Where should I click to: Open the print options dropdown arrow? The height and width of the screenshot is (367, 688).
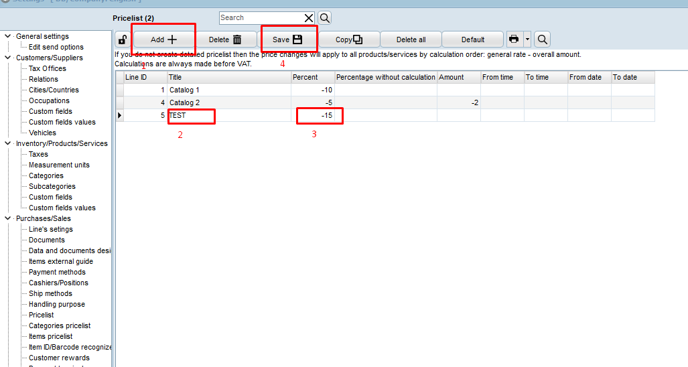click(527, 40)
